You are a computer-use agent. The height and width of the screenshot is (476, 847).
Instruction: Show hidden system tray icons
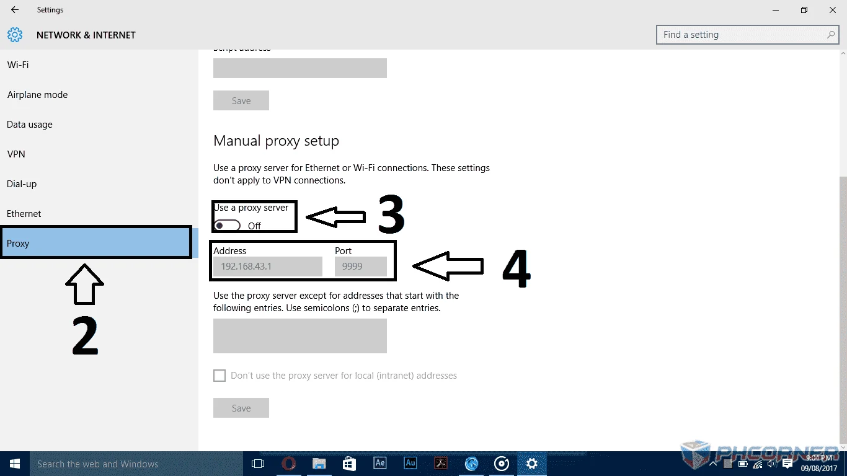tap(713, 464)
